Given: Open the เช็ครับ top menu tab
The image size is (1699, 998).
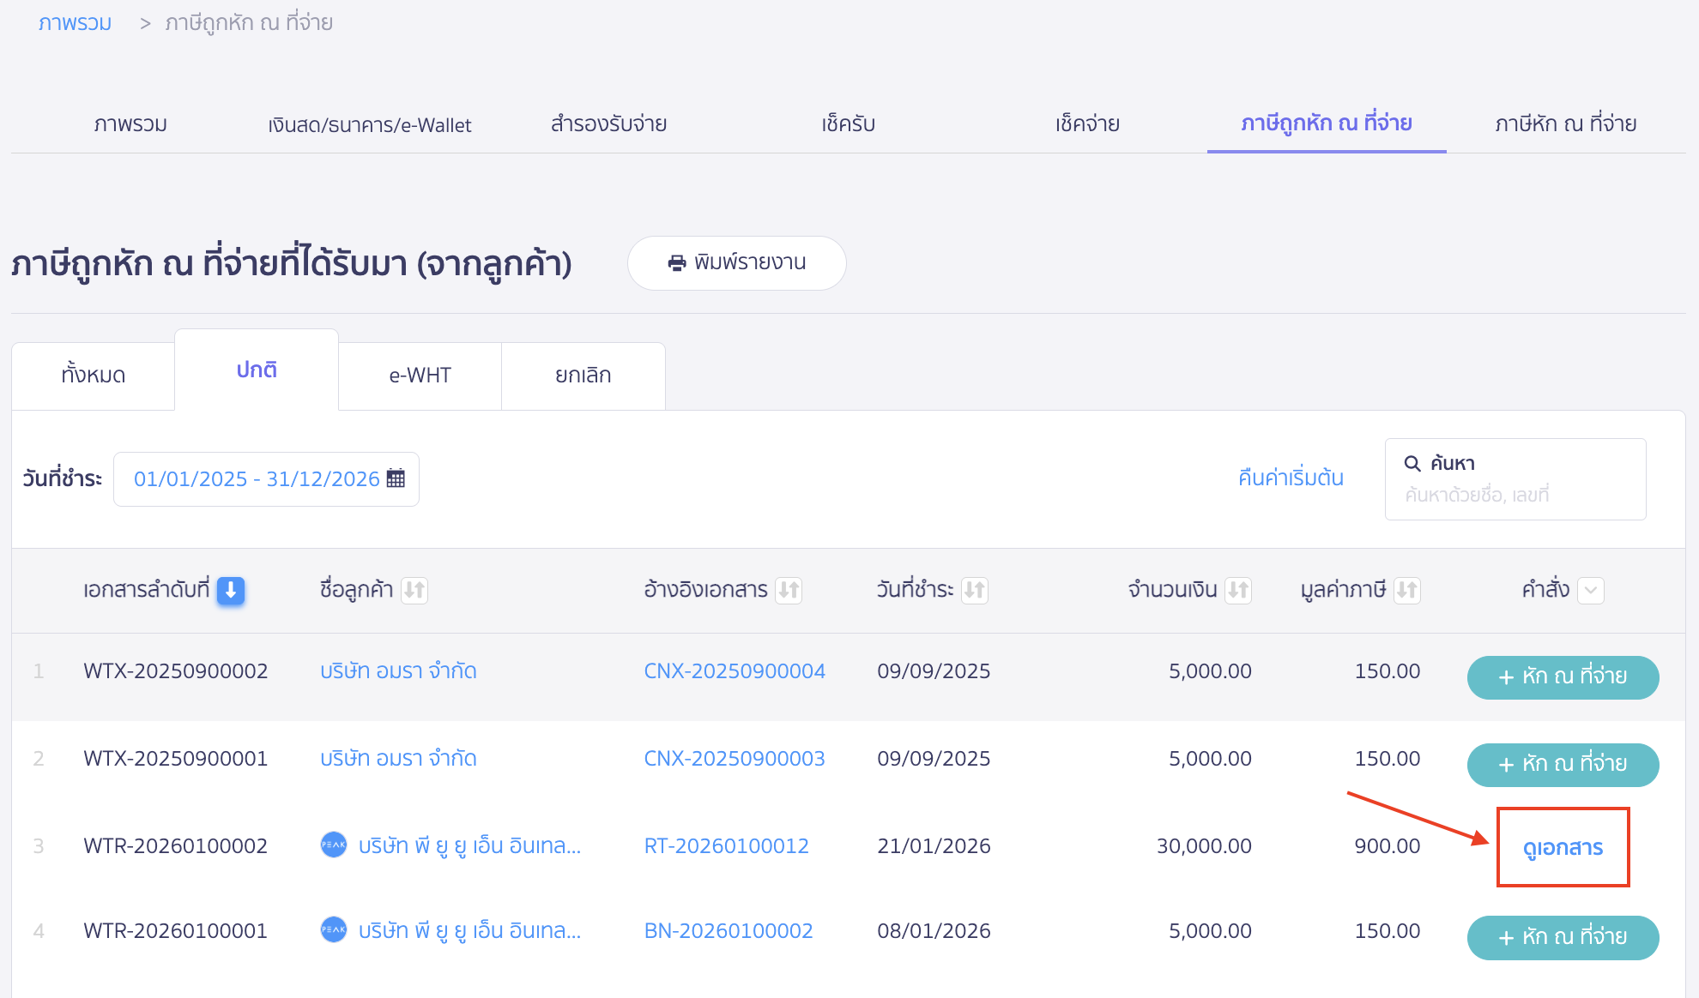Looking at the screenshot, I should (x=848, y=124).
